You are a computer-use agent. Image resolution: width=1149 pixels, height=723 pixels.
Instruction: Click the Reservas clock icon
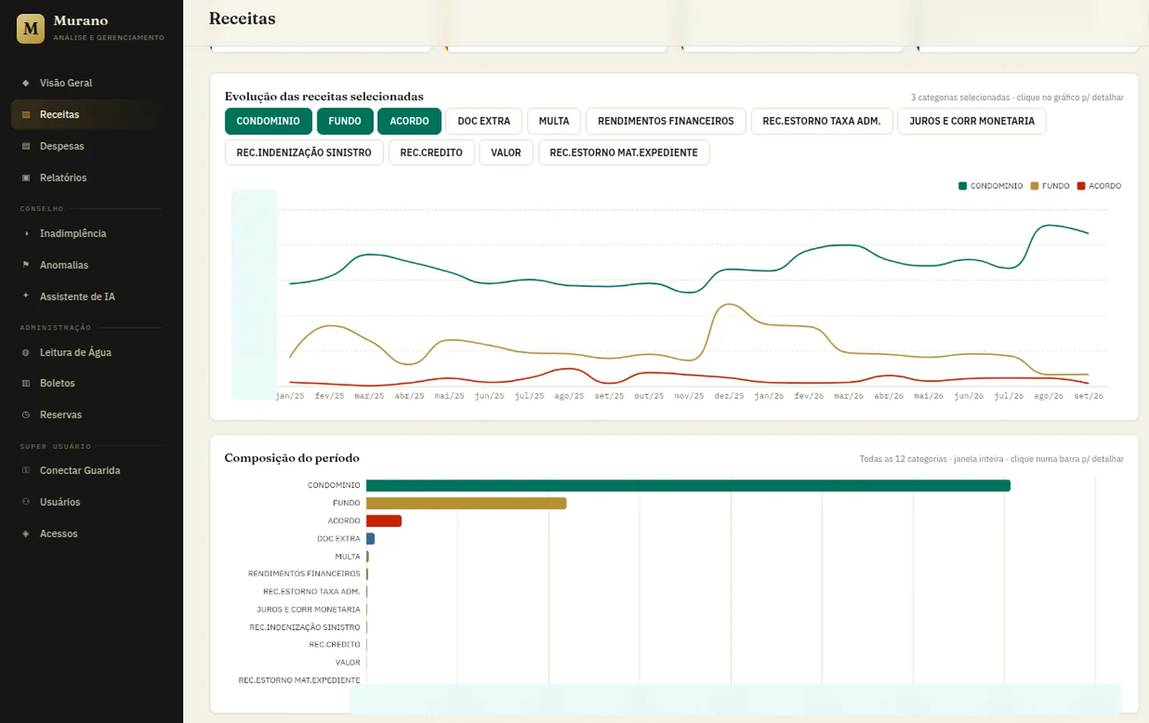26,415
